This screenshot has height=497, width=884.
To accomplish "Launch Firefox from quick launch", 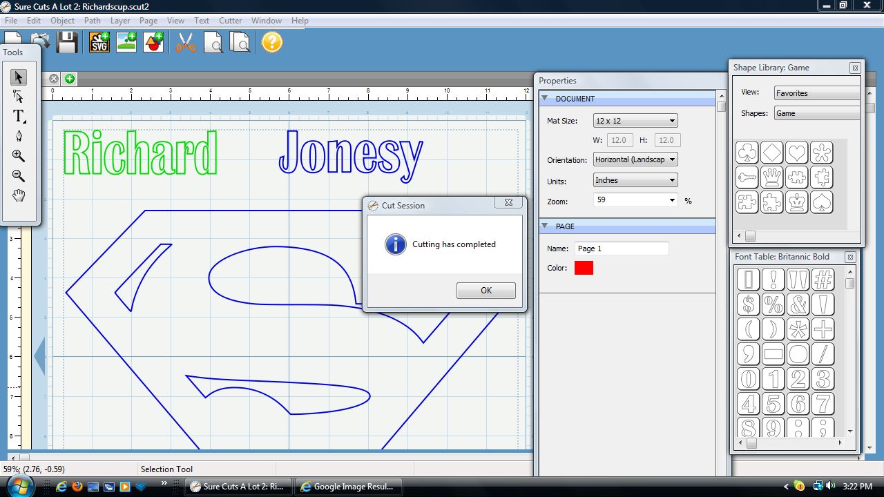I will 77,487.
